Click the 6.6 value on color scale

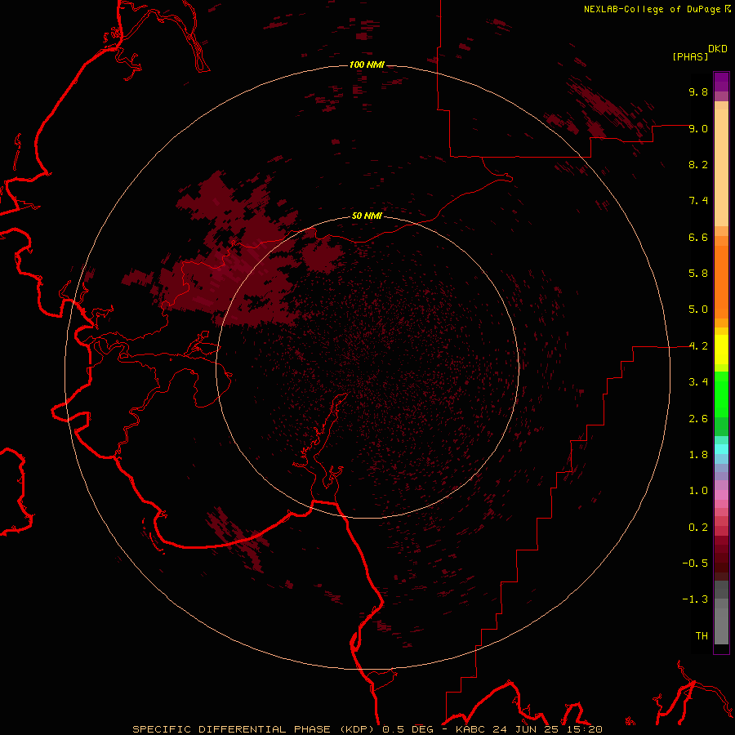pos(698,237)
